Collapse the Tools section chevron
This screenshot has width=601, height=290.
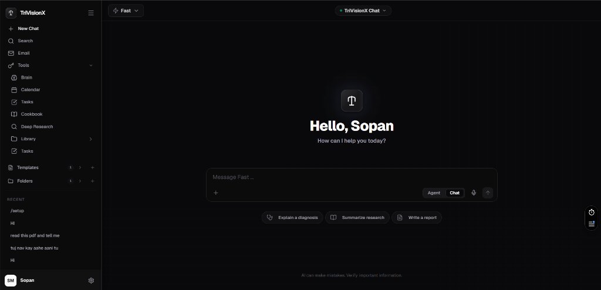[x=91, y=65]
